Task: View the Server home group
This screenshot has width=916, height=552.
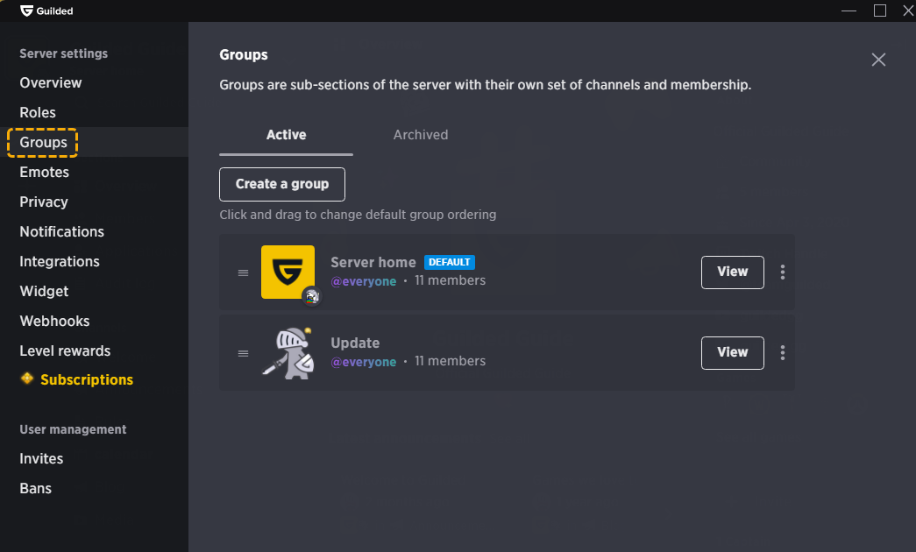Action: (732, 272)
